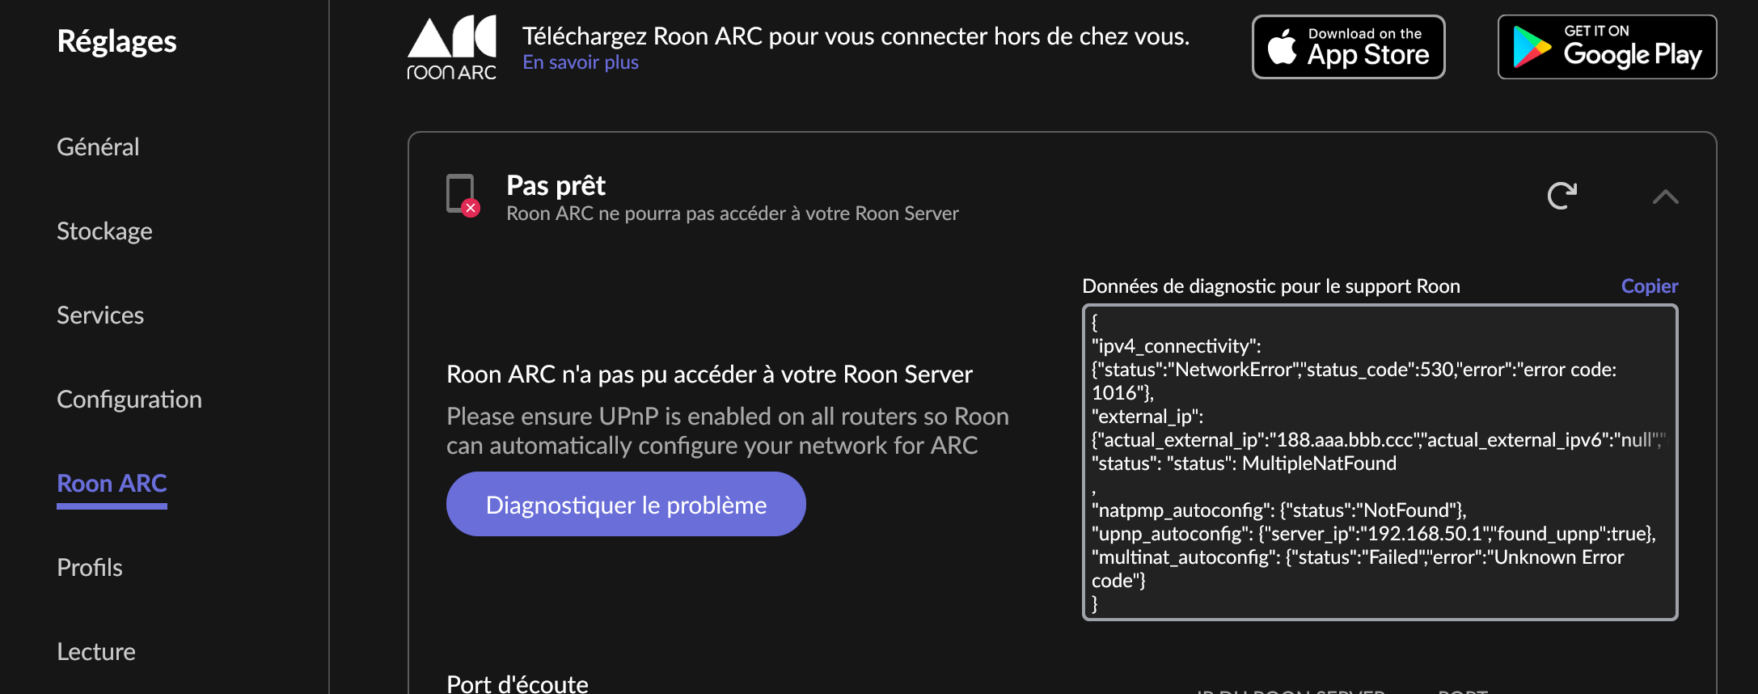The width and height of the screenshot is (1758, 694).
Task: Click Copier to copy diagnostic data
Action: click(1649, 286)
